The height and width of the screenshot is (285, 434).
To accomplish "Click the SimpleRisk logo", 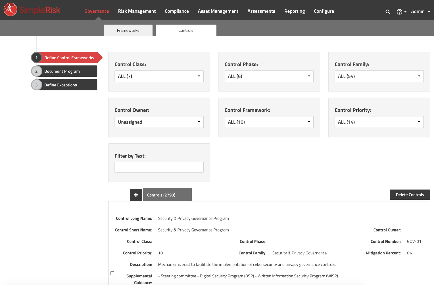I will pos(32,10).
